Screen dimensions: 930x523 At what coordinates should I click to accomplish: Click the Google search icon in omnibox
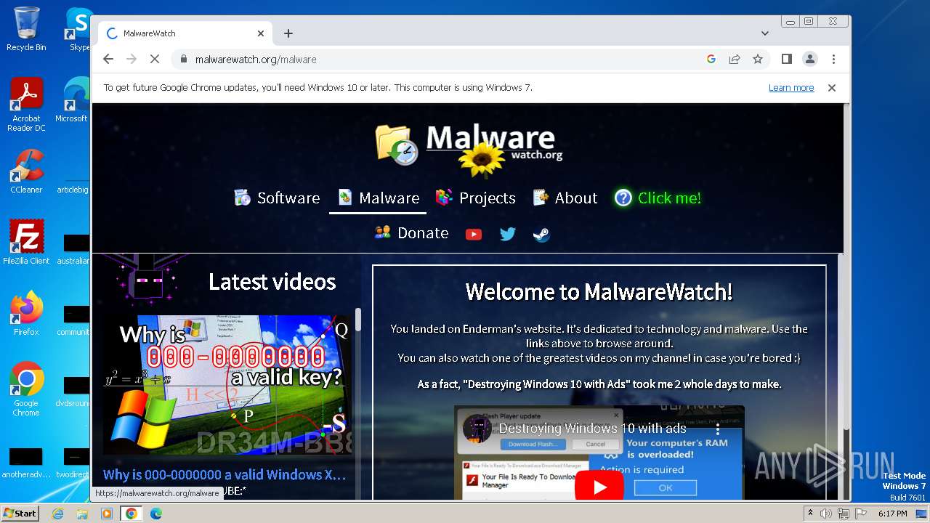pos(711,60)
